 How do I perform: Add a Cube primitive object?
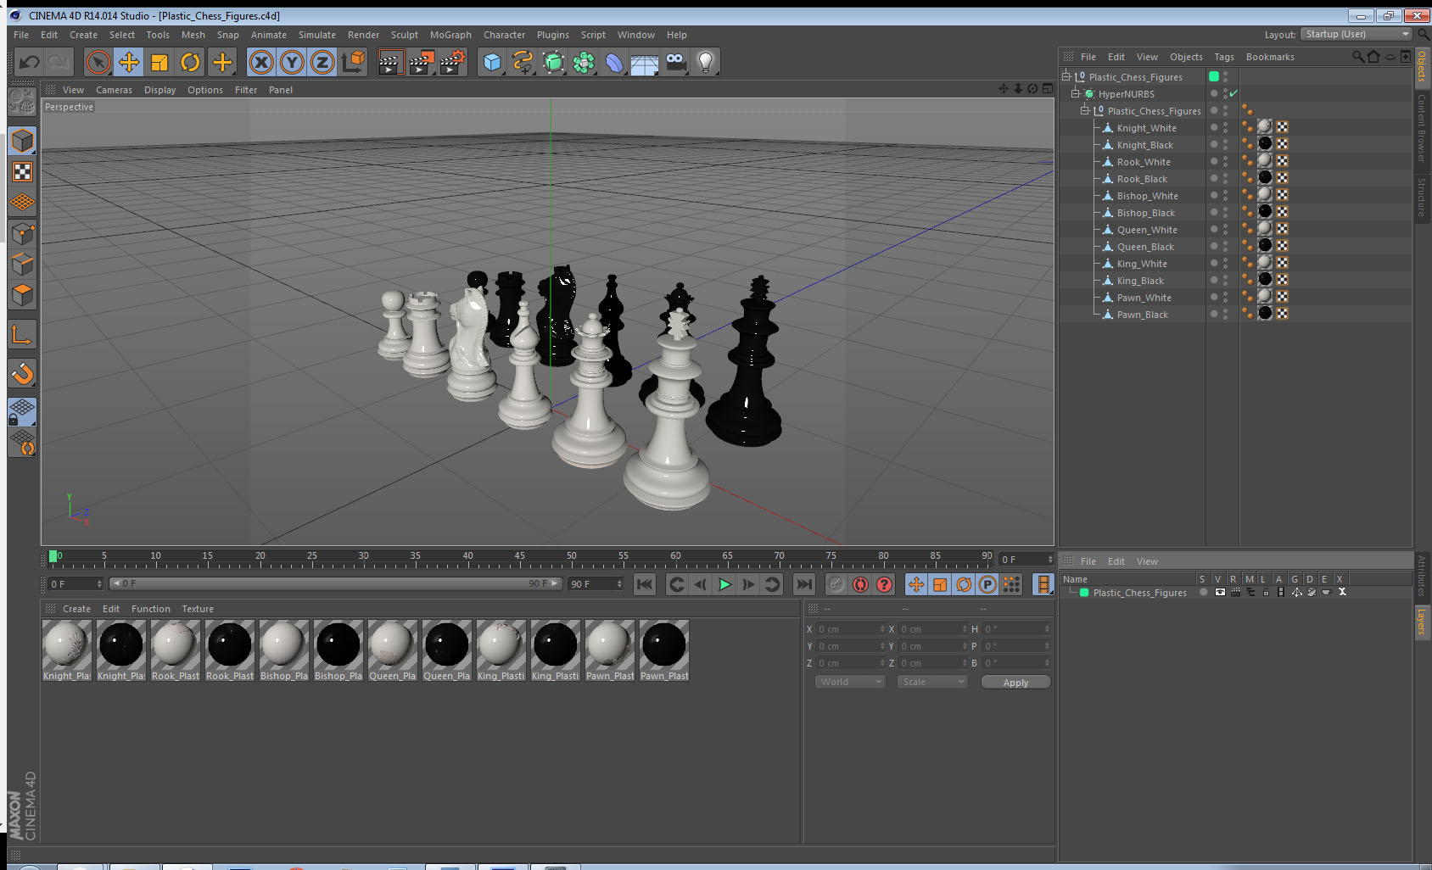(x=492, y=62)
